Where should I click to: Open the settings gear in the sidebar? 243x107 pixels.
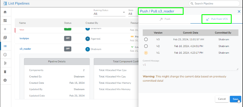(5, 80)
